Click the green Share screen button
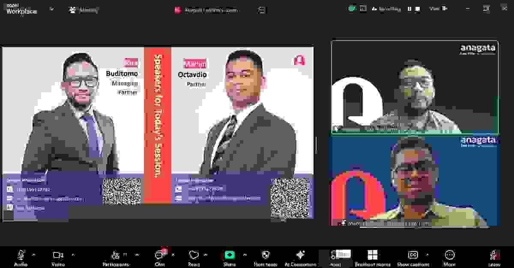 (x=230, y=255)
